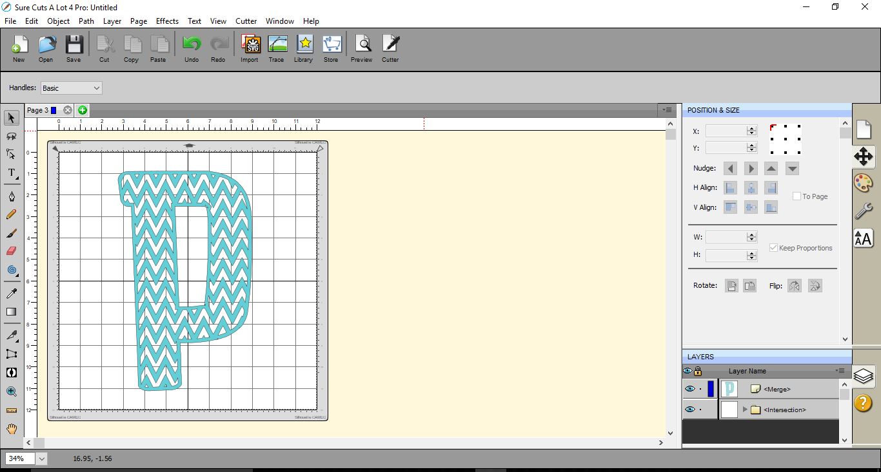Select the Text tool
The image size is (881, 472).
coord(12,173)
